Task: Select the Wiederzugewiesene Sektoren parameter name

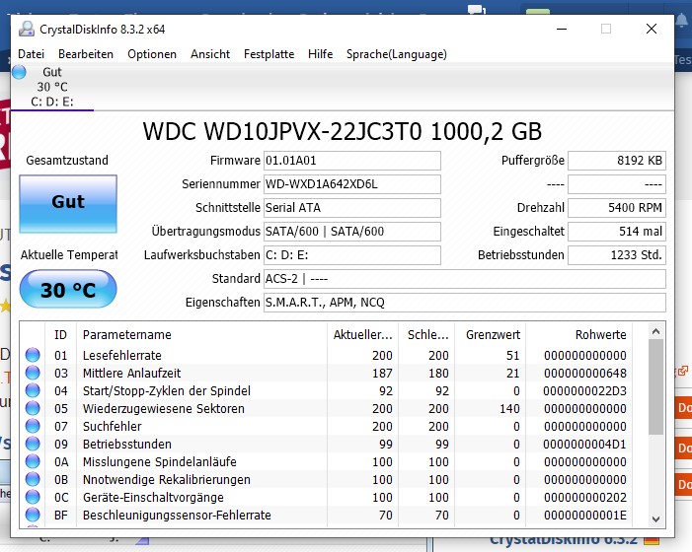Action: [164, 408]
